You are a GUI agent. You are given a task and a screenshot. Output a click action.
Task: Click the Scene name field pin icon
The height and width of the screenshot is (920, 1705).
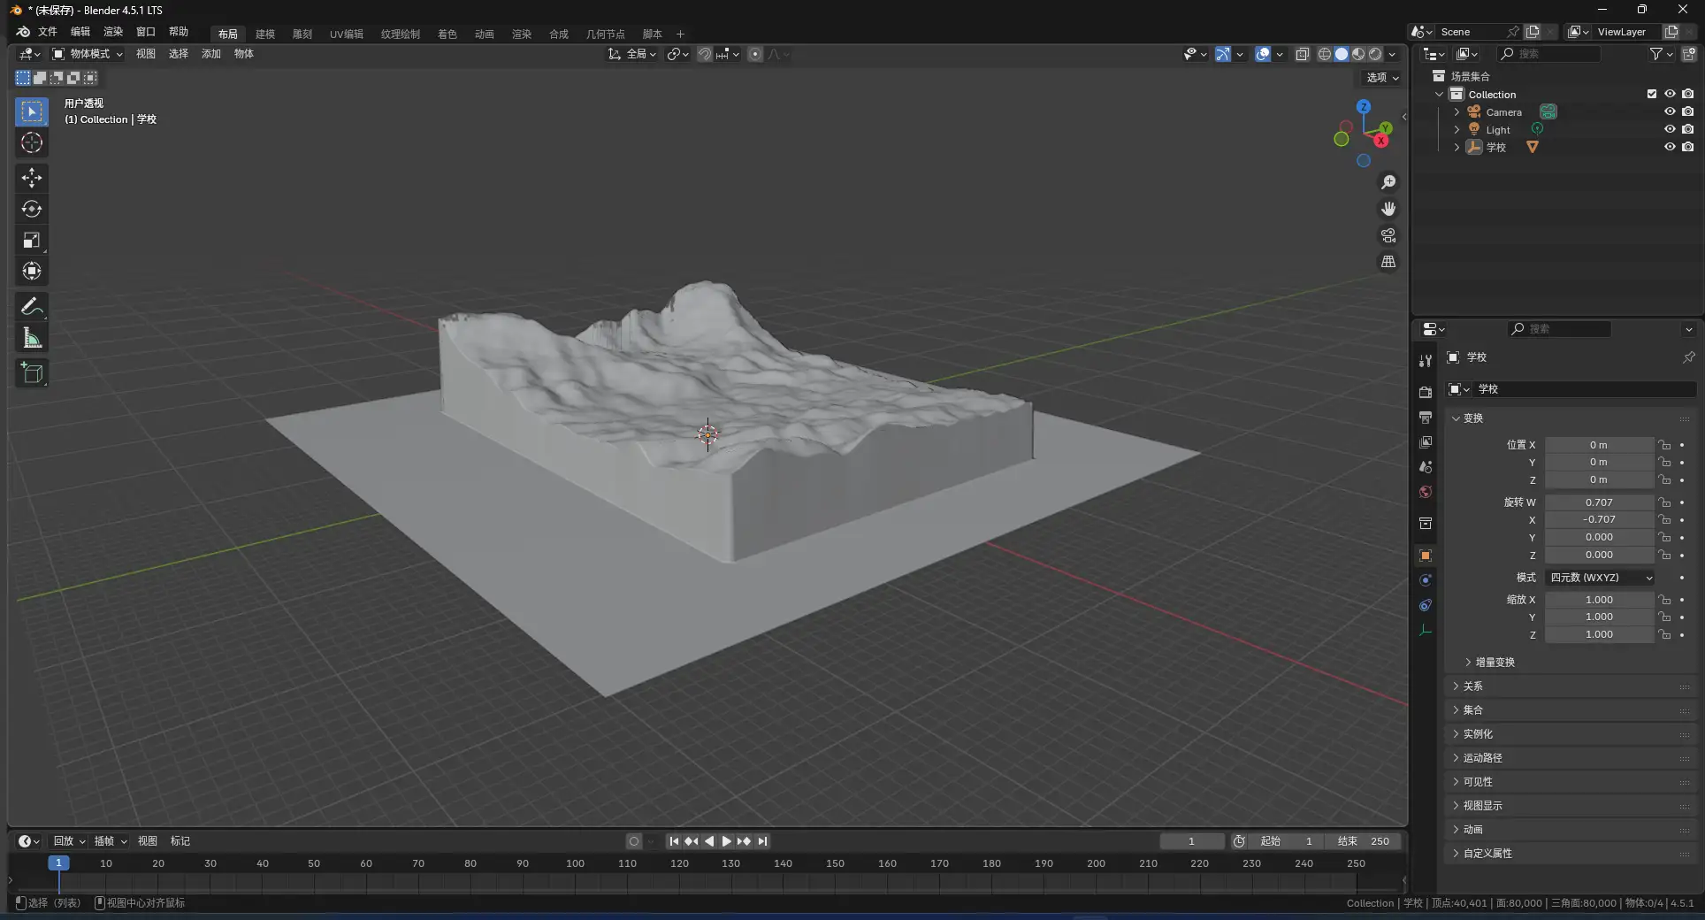(1513, 32)
